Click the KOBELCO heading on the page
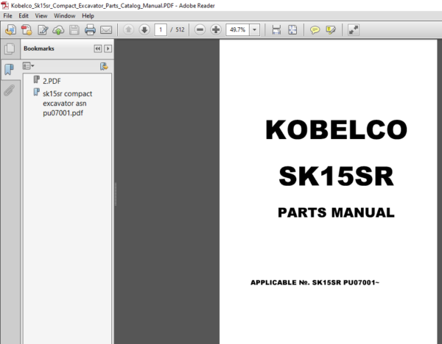This screenshot has width=442, height=344. tap(336, 129)
